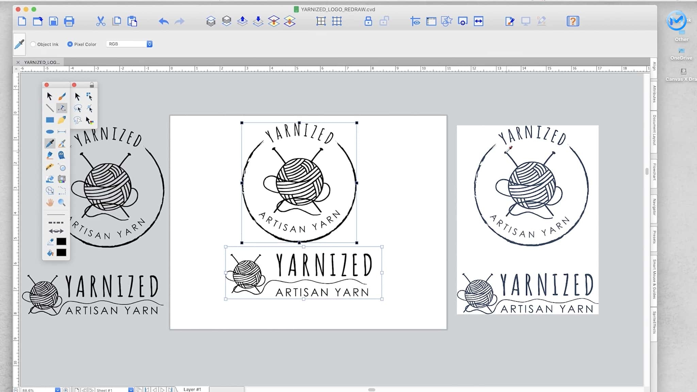Viewport: 697px width, 392px height.
Task: Select the Eyedropper tool in toolbox
Action: pyautogui.click(x=50, y=143)
